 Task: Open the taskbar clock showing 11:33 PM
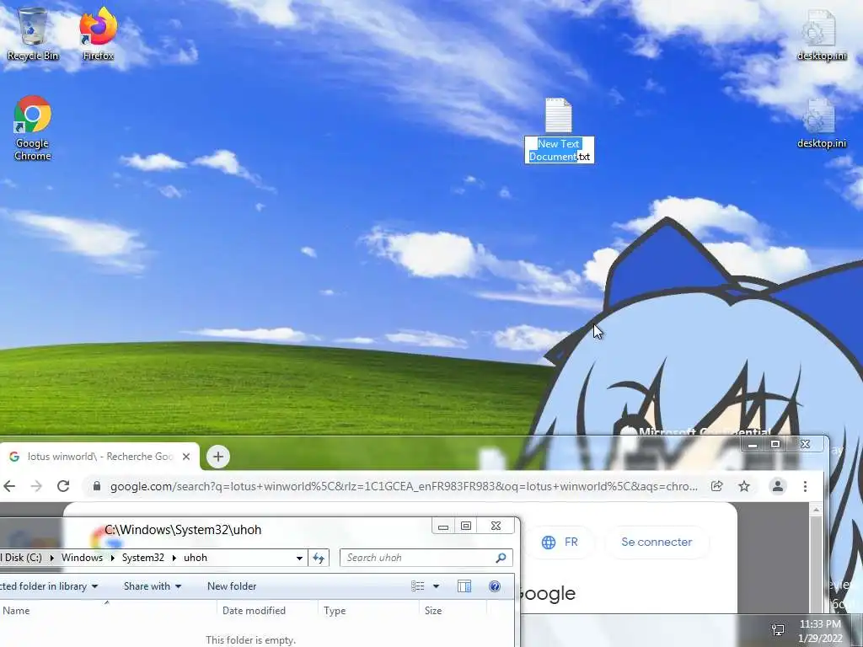(x=820, y=630)
